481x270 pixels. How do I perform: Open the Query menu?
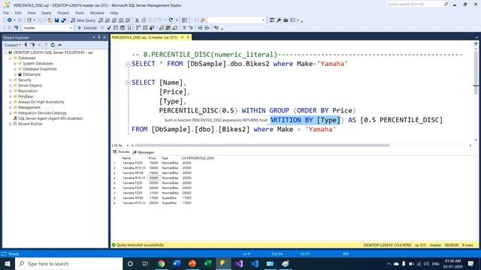pos(47,13)
